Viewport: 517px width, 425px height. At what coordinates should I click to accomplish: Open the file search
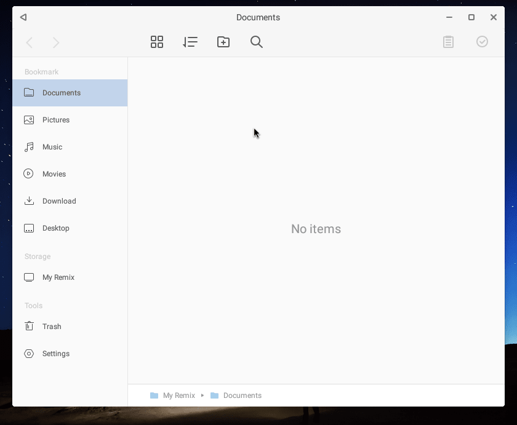(x=257, y=42)
